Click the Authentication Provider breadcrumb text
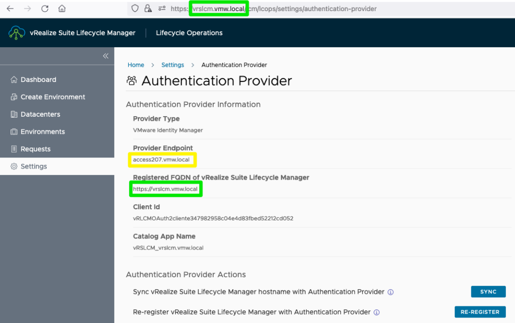515x323 pixels. click(234, 65)
